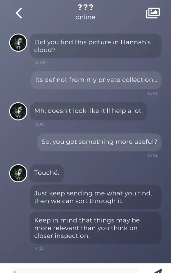
Task: Select the '???' contact name header
Action: click(85, 7)
